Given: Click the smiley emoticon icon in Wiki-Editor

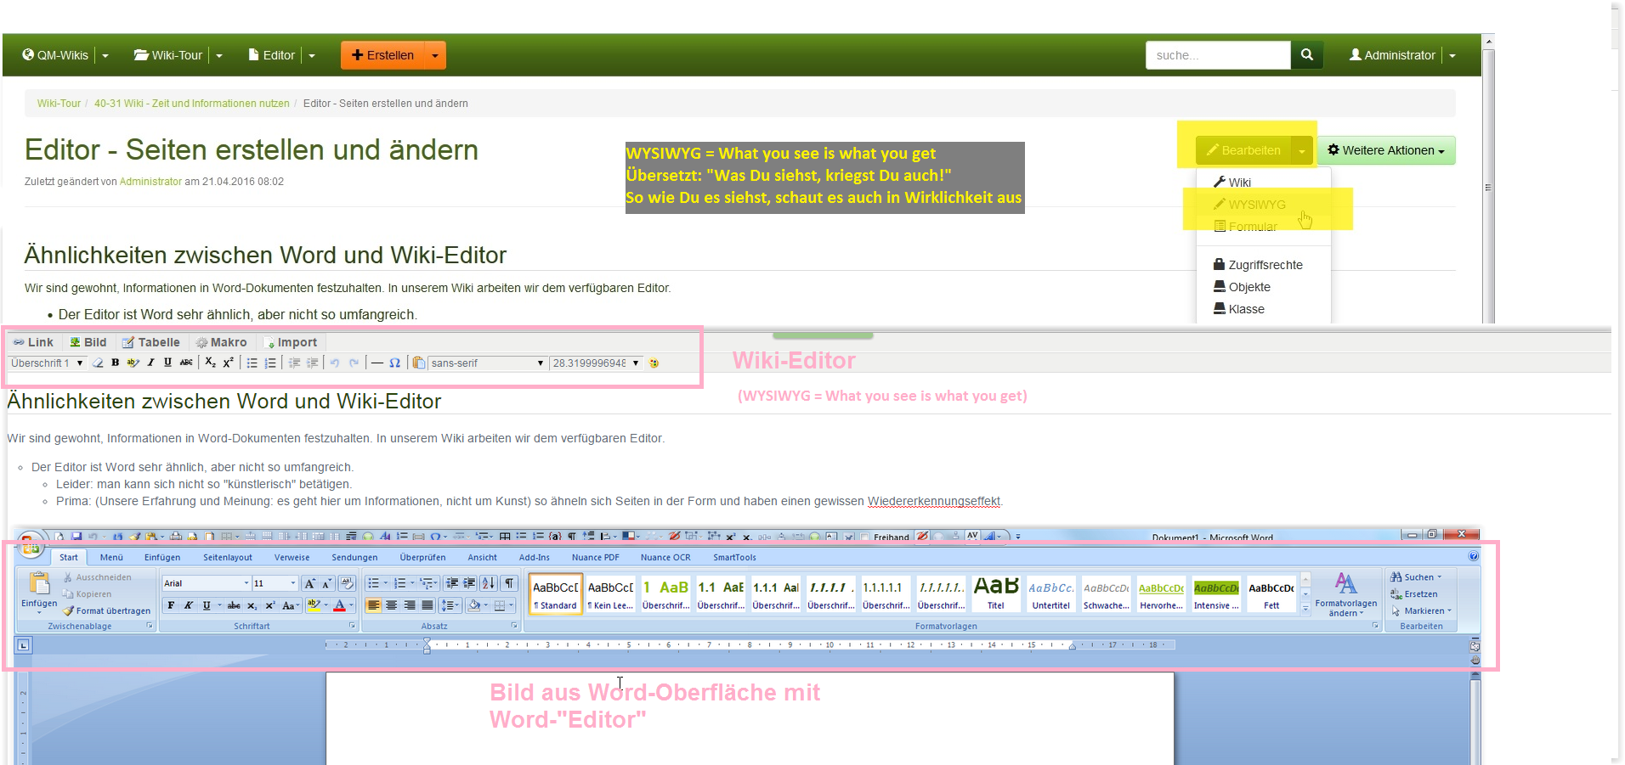Looking at the screenshot, I should 654,363.
